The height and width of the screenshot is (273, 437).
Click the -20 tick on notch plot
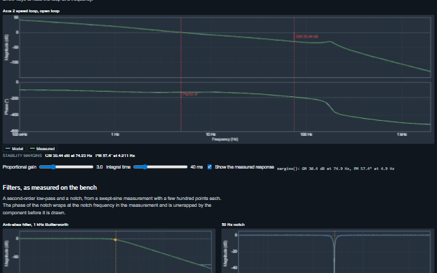(234, 251)
